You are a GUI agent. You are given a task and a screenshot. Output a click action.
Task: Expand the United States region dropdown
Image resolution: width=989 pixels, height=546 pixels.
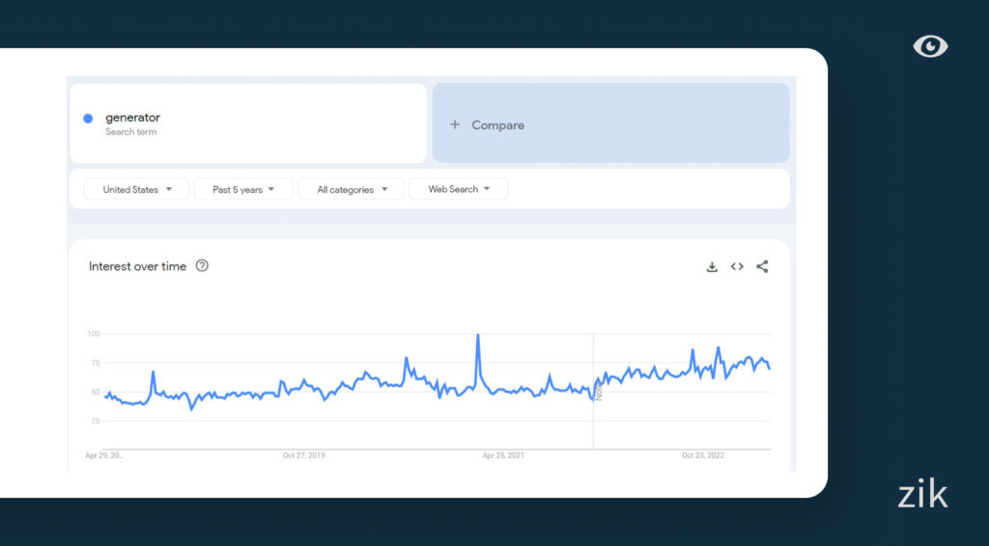pos(137,189)
